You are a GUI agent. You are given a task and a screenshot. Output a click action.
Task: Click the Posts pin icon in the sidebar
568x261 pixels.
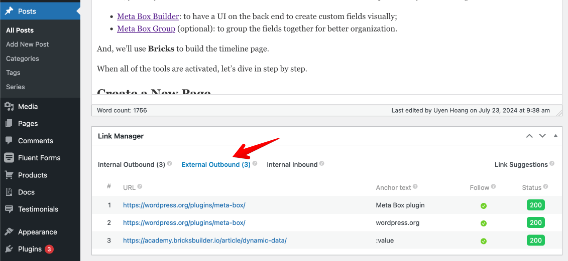click(9, 11)
